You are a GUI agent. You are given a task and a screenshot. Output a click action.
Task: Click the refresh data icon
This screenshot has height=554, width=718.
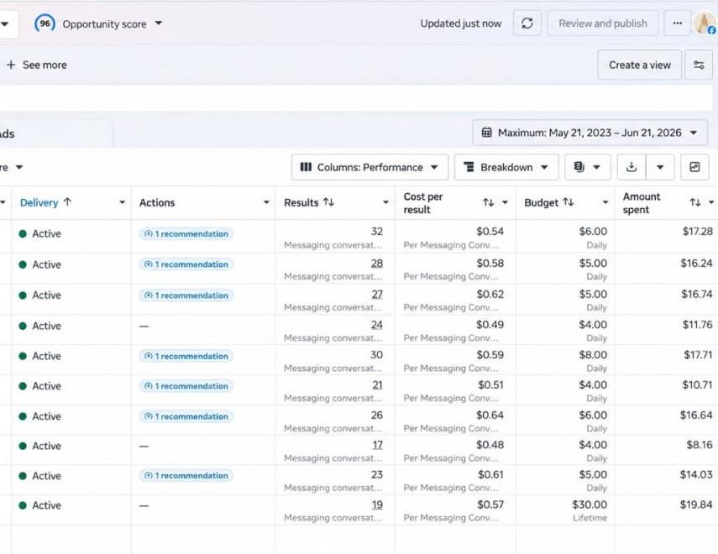coord(527,24)
